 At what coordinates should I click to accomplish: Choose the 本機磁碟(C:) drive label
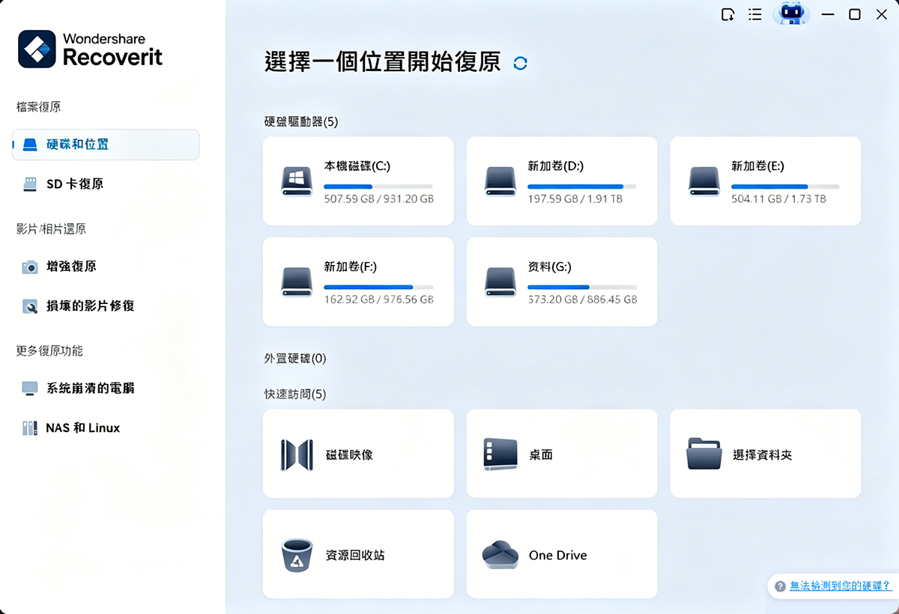coord(357,166)
